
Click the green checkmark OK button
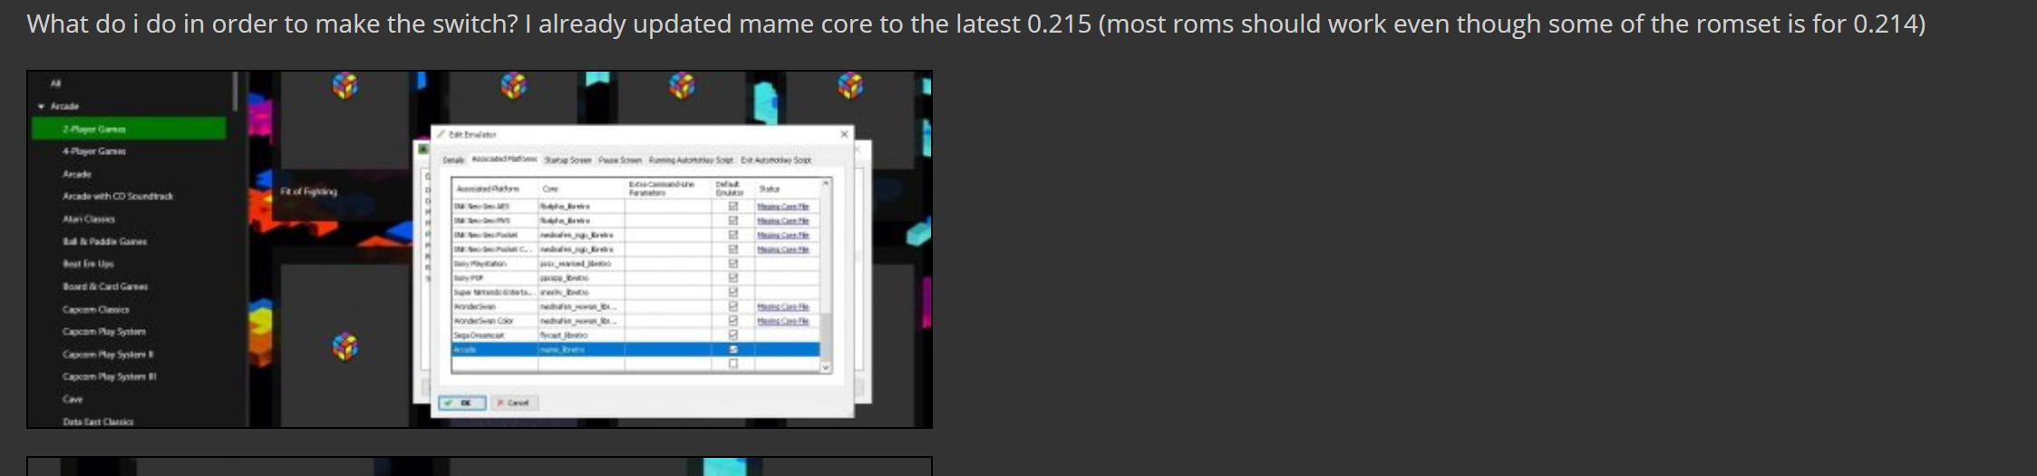click(462, 403)
